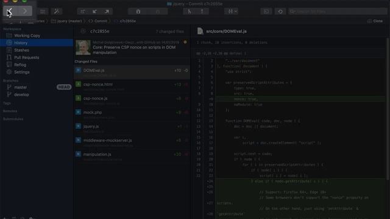
Task: Select csp-nonce.html in Changed Files
Action: [x=132, y=86]
